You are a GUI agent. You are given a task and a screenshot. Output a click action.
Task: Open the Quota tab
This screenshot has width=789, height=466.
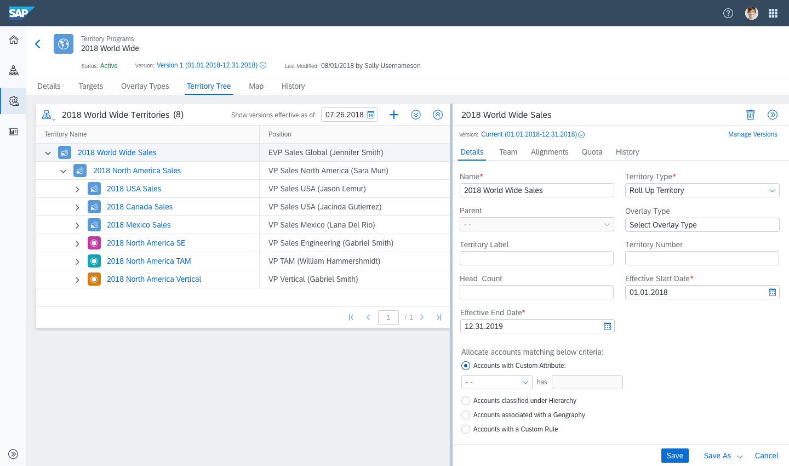point(592,152)
